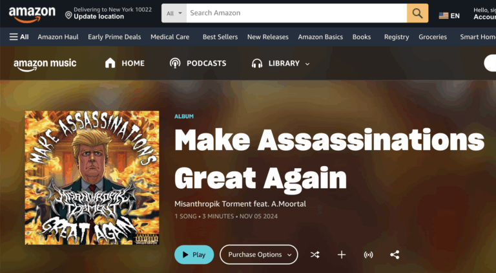Open the Update location link
The image size is (496, 273).
[99, 17]
